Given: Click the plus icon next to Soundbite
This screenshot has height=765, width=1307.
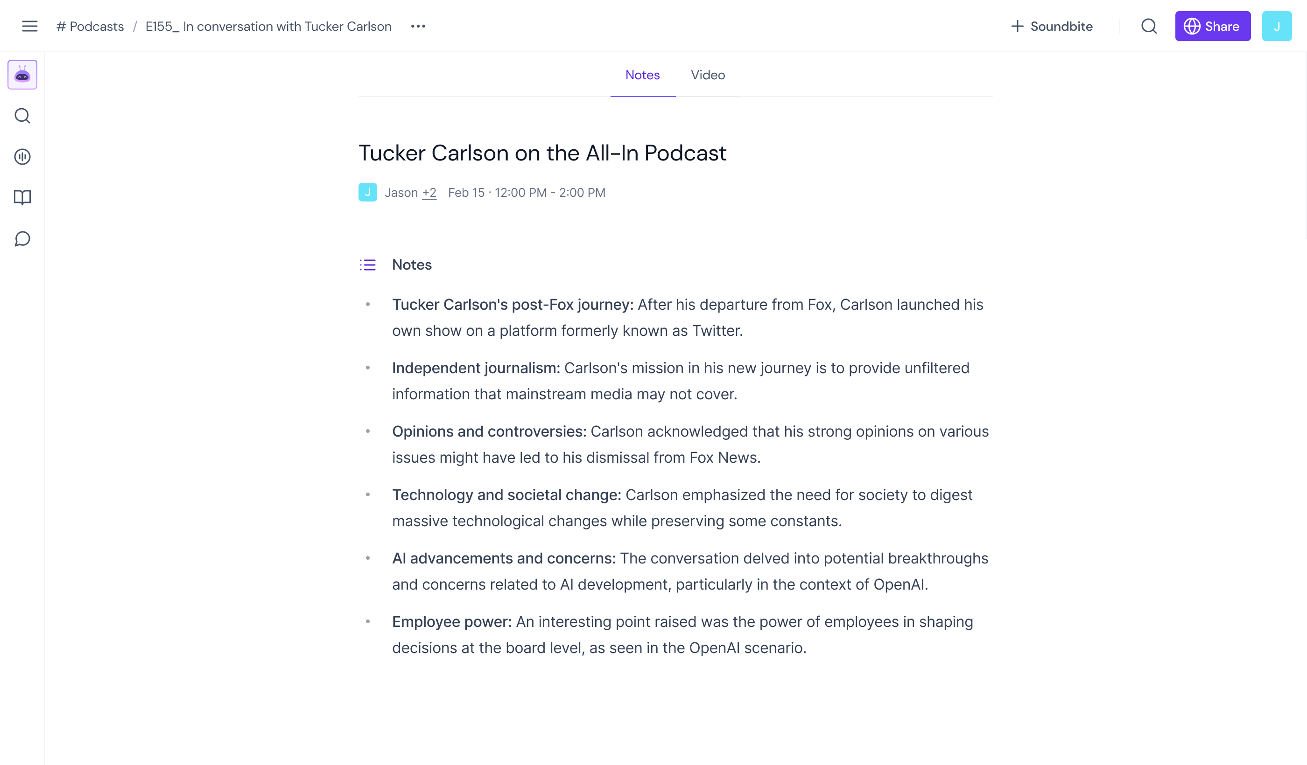Looking at the screenshot, I should point(1016,26).
